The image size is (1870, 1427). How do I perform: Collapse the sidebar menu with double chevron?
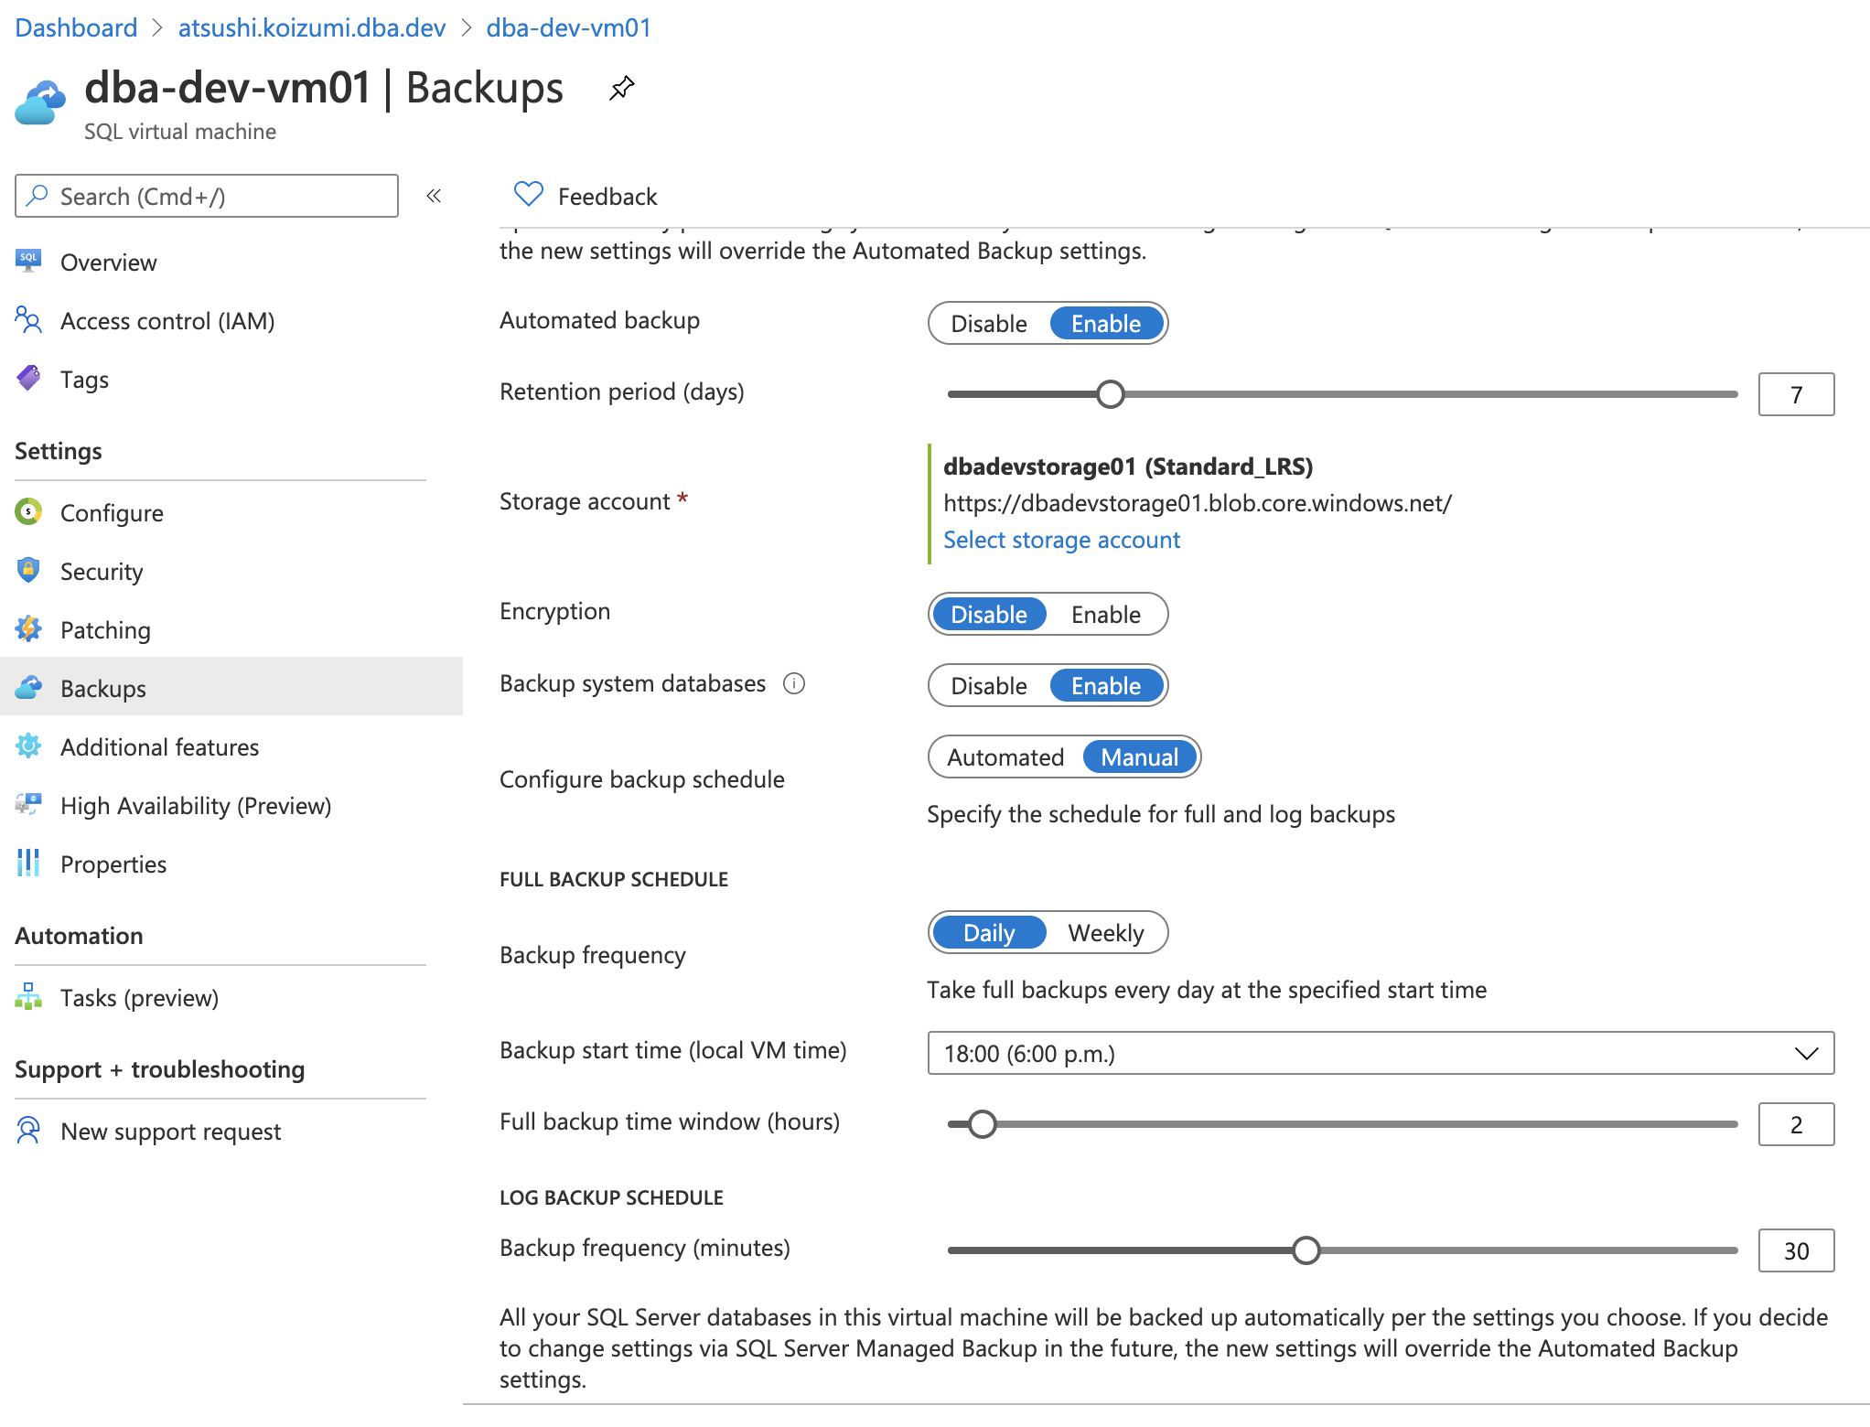[434, 196]
